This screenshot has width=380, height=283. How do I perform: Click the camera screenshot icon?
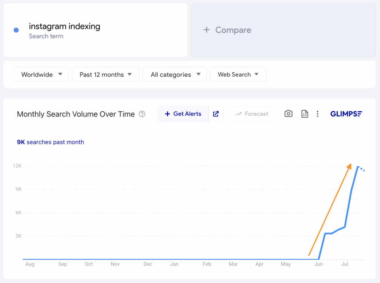[x=288, y=114]
